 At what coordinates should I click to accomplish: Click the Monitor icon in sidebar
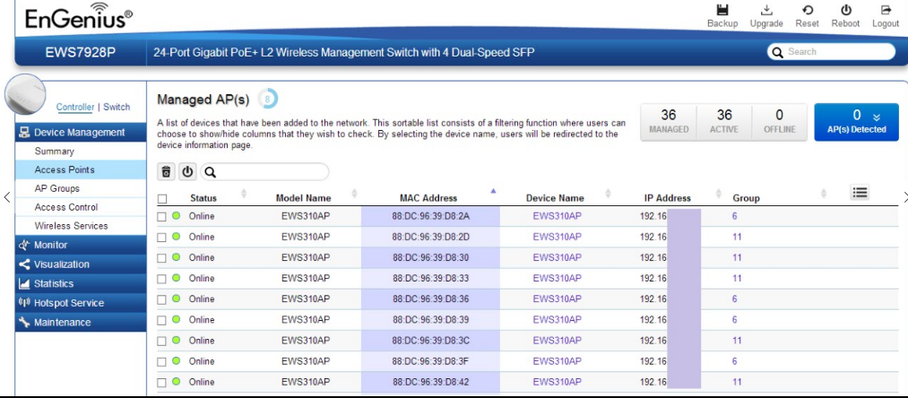tap(24, 245)
